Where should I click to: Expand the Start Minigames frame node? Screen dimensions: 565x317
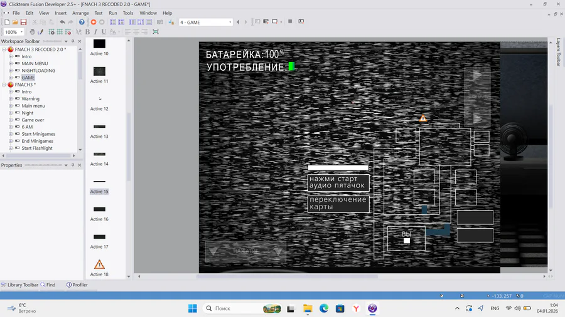click(x=11, y=134)
